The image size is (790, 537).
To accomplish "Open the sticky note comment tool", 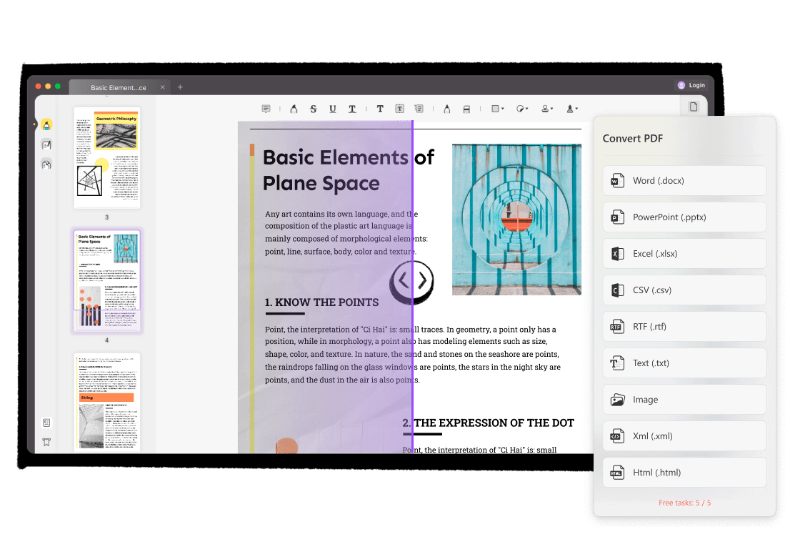I will tap(266, 108).
